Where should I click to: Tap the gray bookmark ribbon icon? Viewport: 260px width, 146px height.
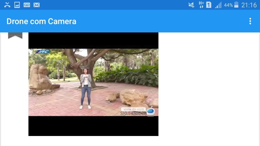pyautogui.click(x=15, y=36)
